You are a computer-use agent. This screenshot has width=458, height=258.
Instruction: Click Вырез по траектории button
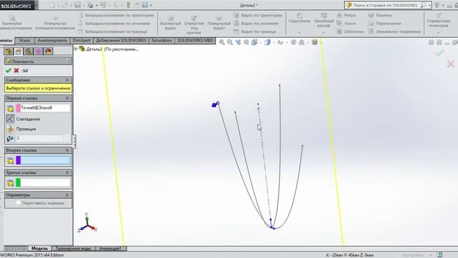click(258, 15)
